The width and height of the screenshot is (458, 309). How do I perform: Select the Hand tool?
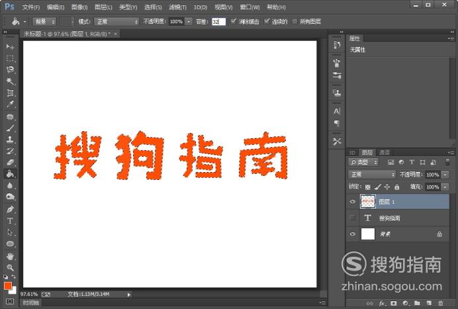coord(10,257)
